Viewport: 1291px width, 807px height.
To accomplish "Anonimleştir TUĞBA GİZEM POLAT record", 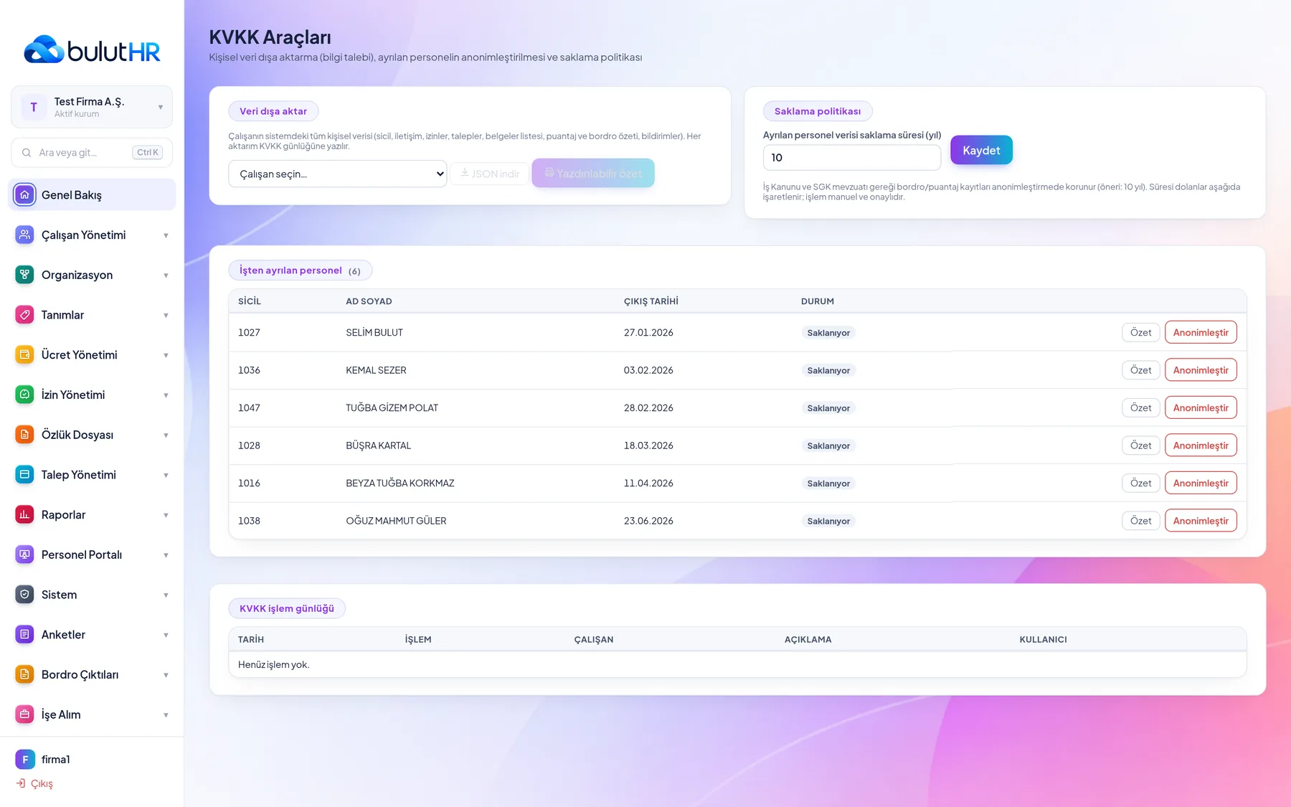I will [x=1201, y=407].
